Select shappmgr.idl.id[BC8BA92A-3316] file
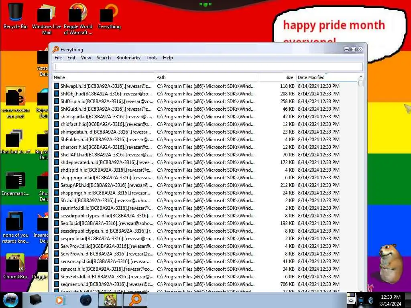The width and height of the screenshot is (411, 308). [x=107, y=177]
